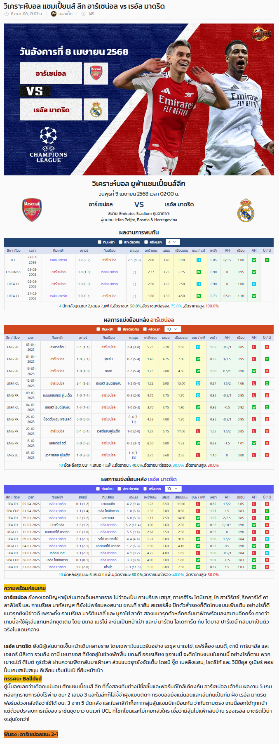Image resolution: width=279 pixels, height=744 pixels.
Task: Click the D result badge in ICC row
Action: [198, 260]
